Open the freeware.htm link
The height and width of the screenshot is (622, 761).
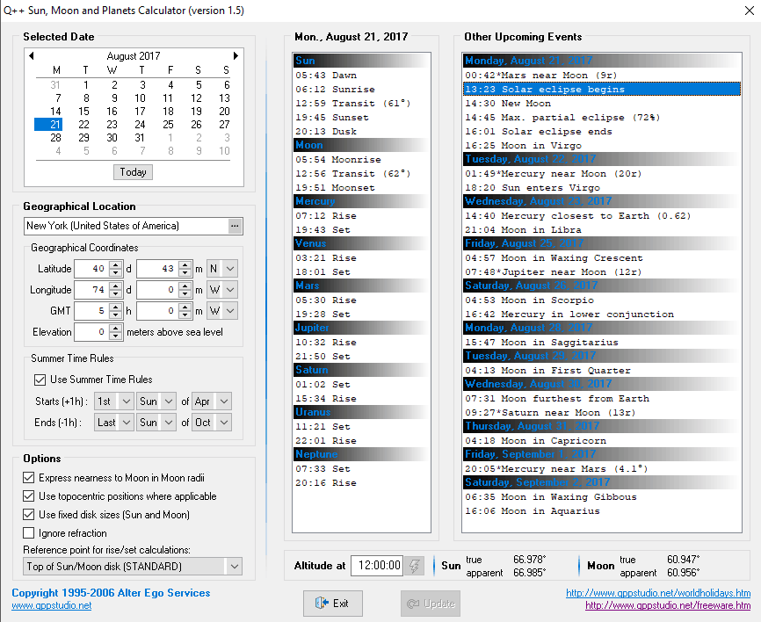tap(668, 605)
